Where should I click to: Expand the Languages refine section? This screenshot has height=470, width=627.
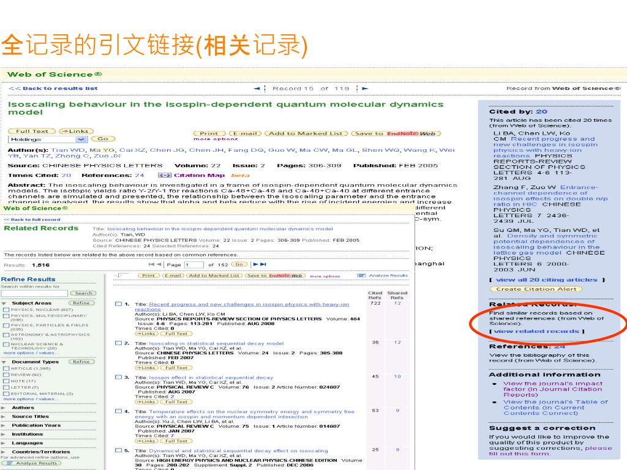(4, 443)
